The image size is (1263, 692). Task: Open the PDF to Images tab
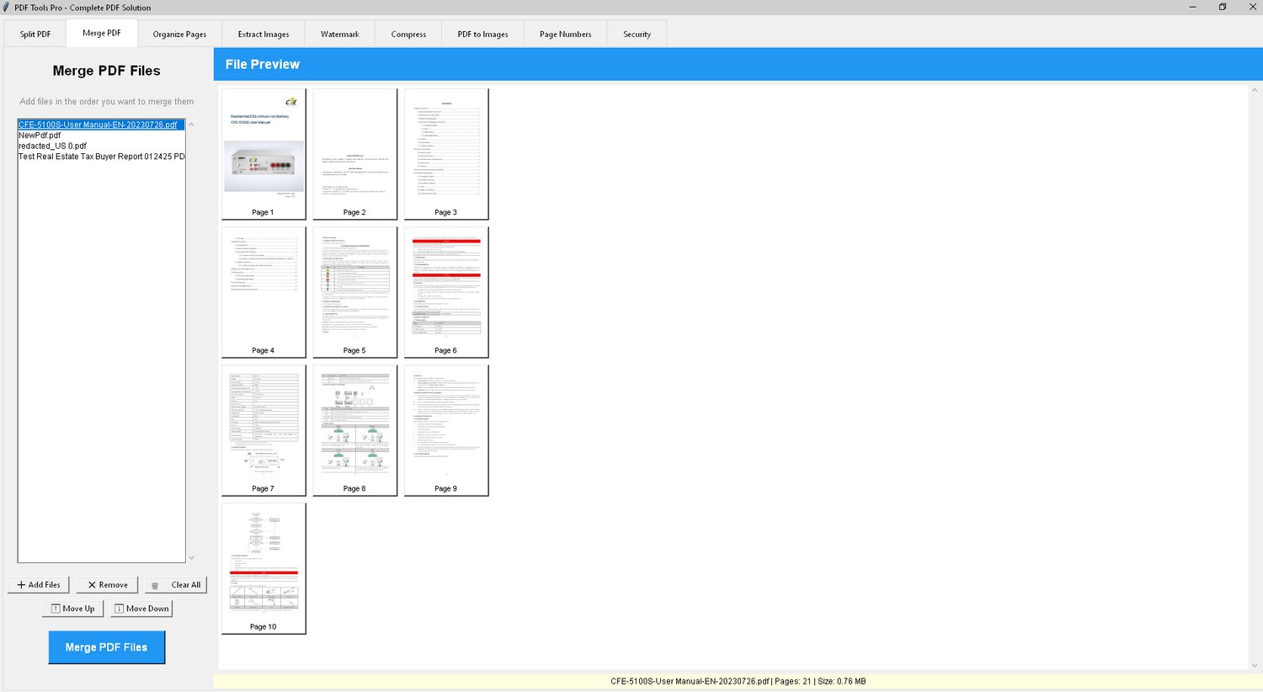(x=483, y=35)
